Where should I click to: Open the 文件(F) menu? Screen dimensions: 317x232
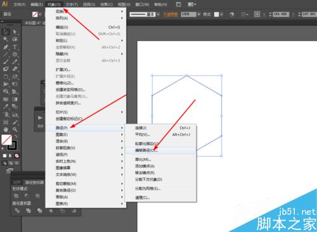pos(20,4)
